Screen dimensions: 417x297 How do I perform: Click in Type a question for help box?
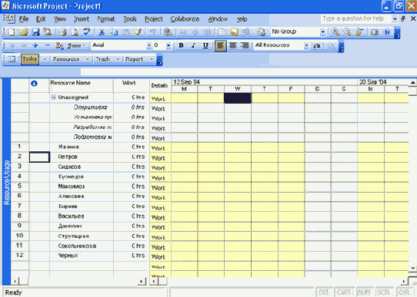pos(355,18)
